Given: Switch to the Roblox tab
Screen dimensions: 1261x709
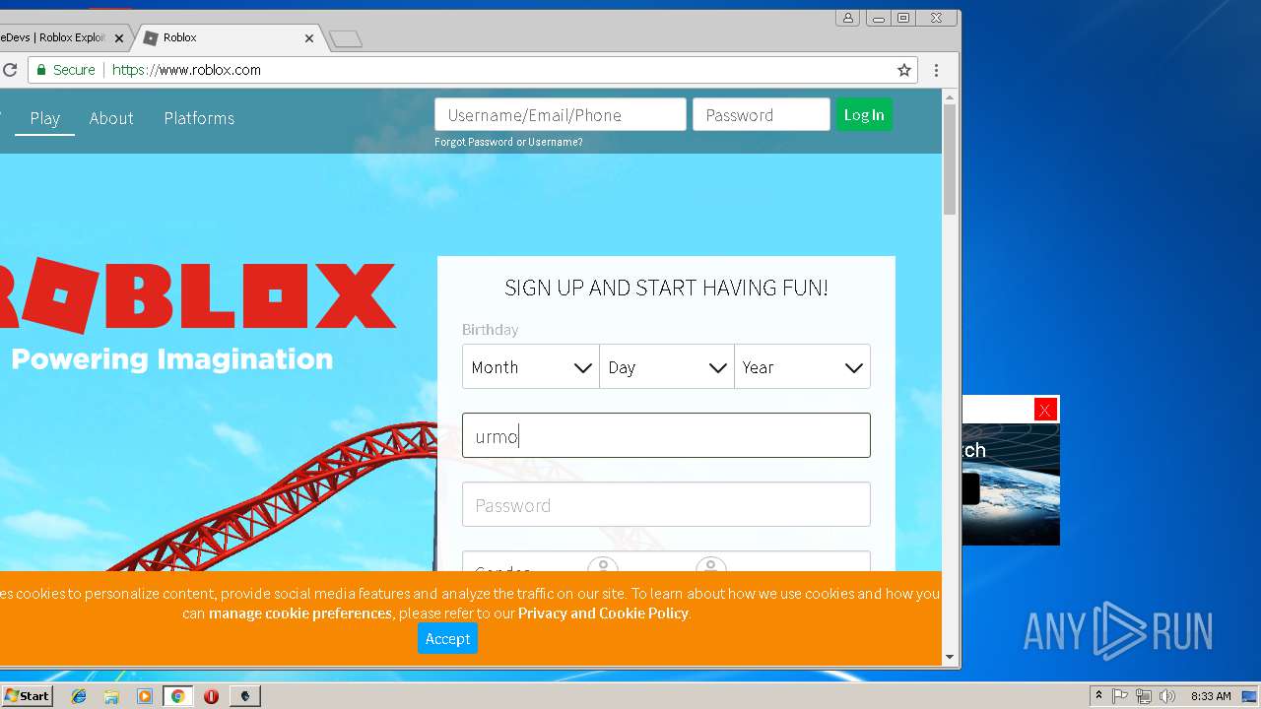Looking at the screenshot, I should click(227, 38).
